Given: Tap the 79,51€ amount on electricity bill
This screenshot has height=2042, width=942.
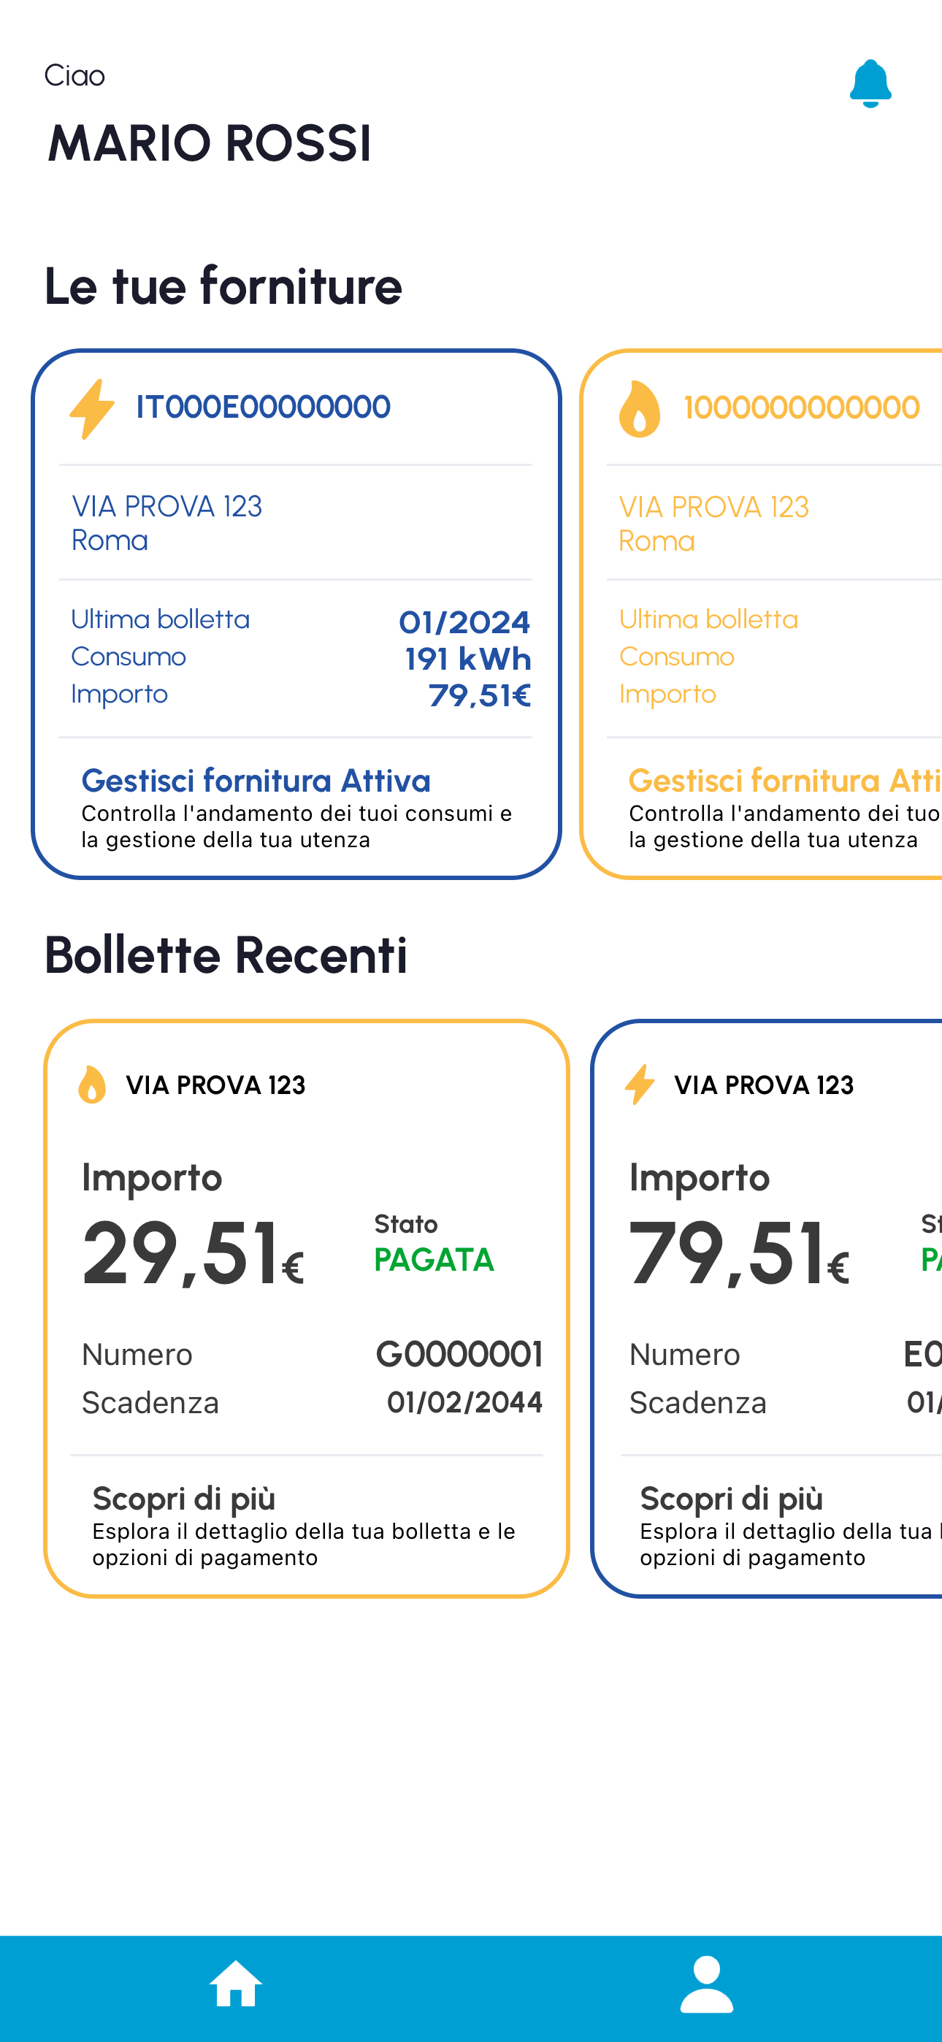Looking at the screenshot, I should click(739, 1253).
